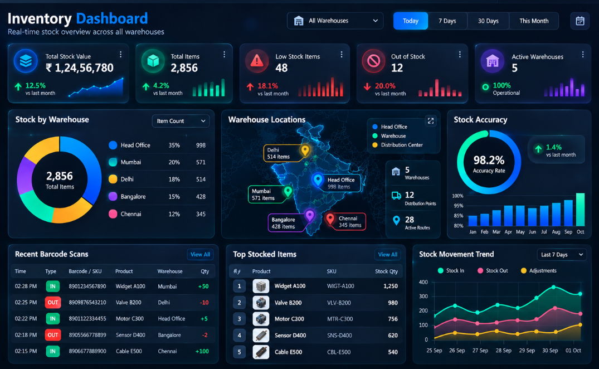The width and height of the screenshot is (599, 369).
Task: Toggle the Adjustments legend series
Action: tap(539, 270)
